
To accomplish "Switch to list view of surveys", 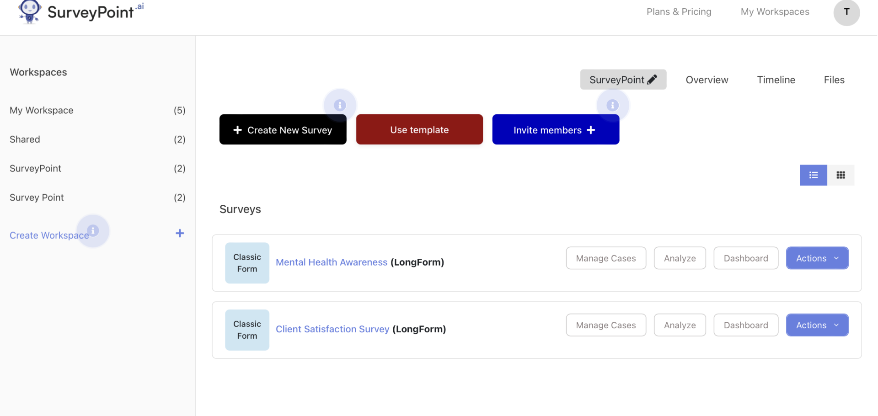I will coord(813,175).
